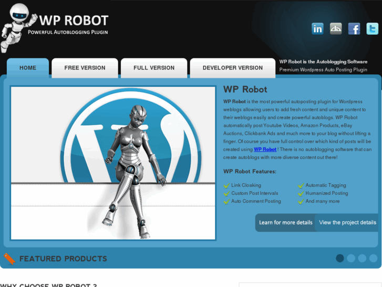This screenshot has height=287, width=382.
Task: Switch to the FULL VERSION tab
Action: coord(154,68)
